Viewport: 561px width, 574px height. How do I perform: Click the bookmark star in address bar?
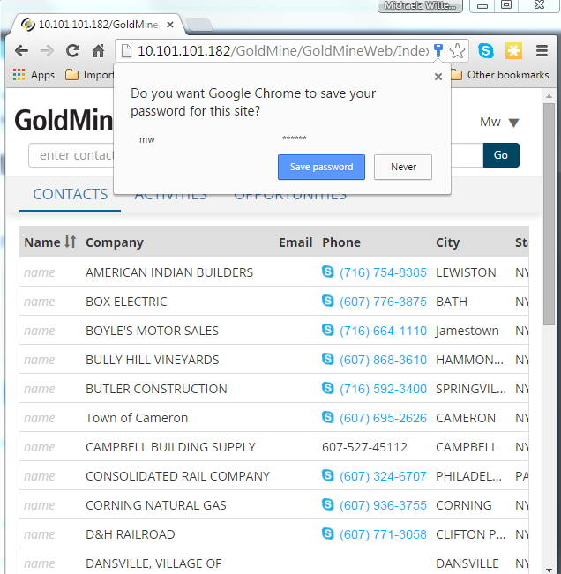click(457, 51)
